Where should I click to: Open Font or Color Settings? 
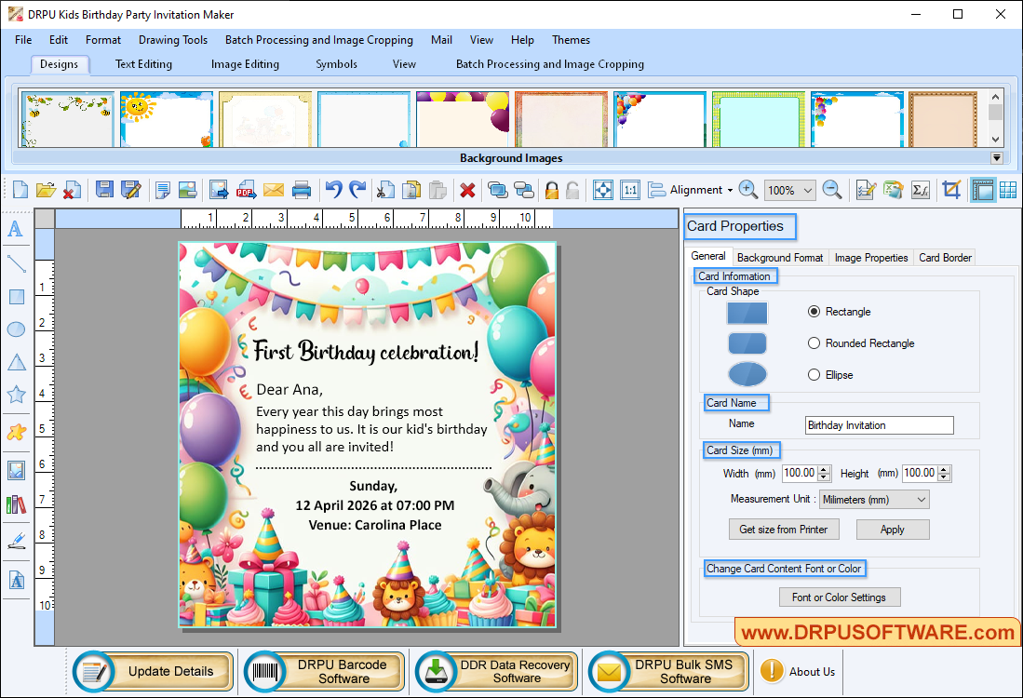click(x=839, y=597)
